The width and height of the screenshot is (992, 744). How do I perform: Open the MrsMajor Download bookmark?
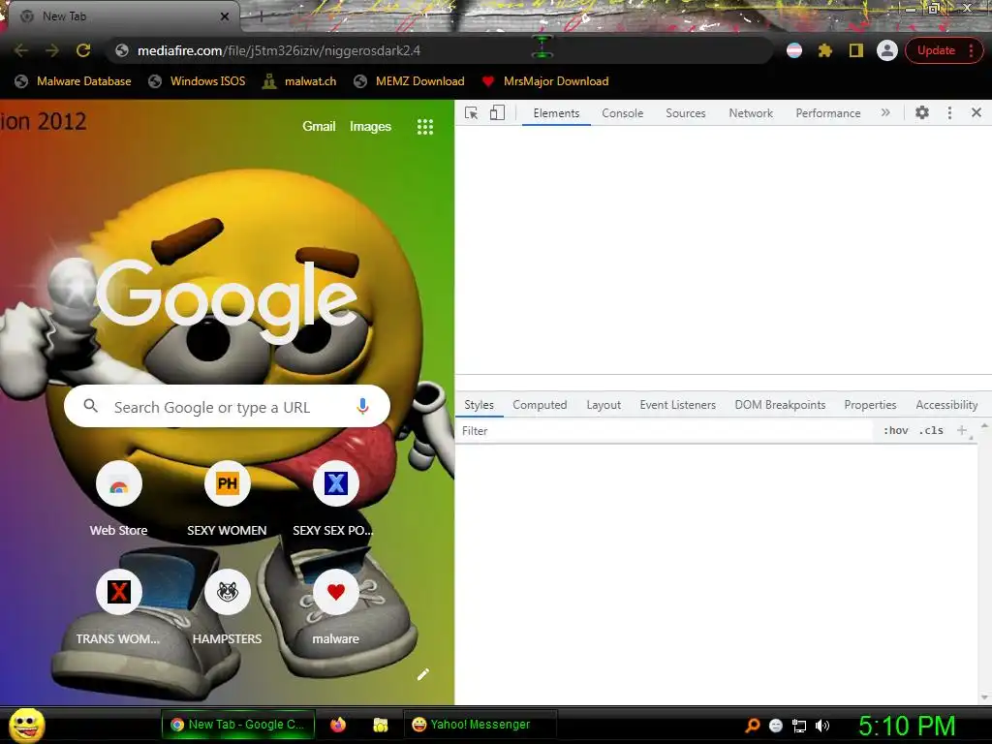click(545, 81)
